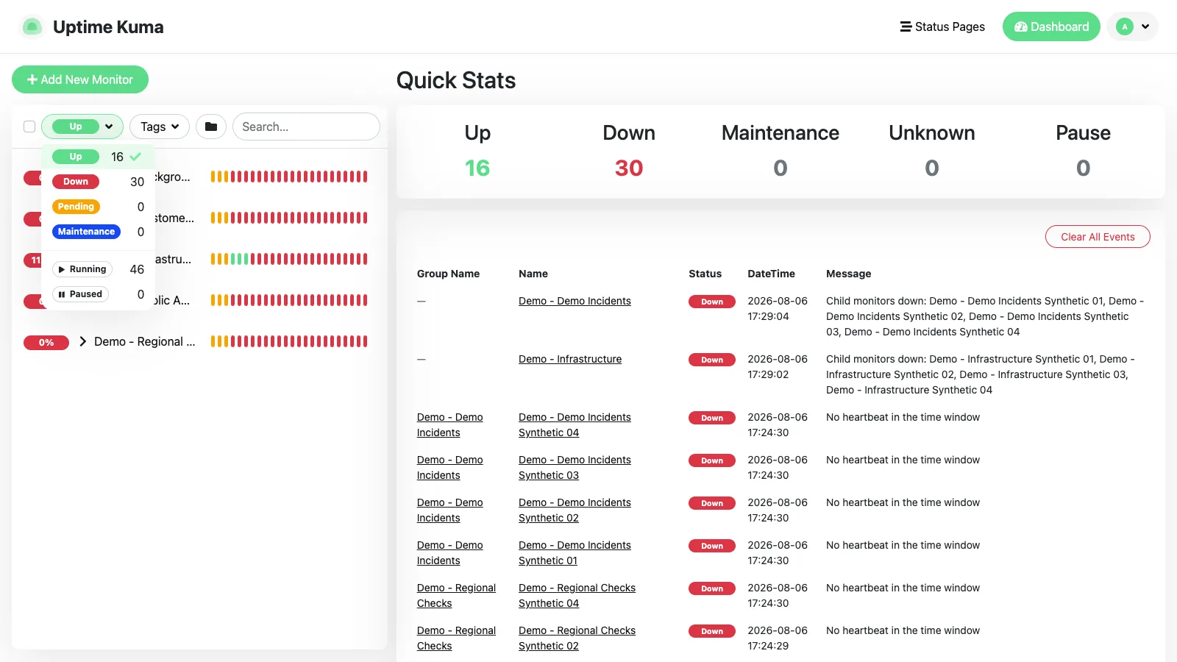Viewport: 1177px width, 662px height.
Task: Expand the Demo - Regional group chevron
Action: coord(82,341)
